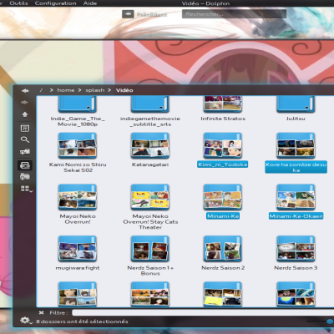334x334 pixels.
Task: Open the Configuration menu
Action: point(56,3)
